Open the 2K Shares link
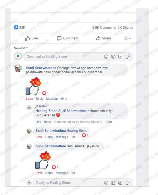 click(x=125, y=27)
